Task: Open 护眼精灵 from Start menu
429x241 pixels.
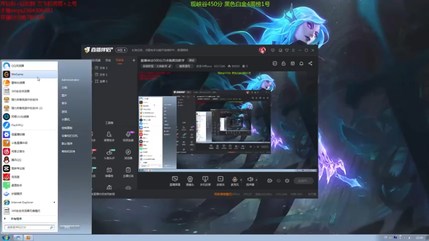Action: click(x=30, y=193)
